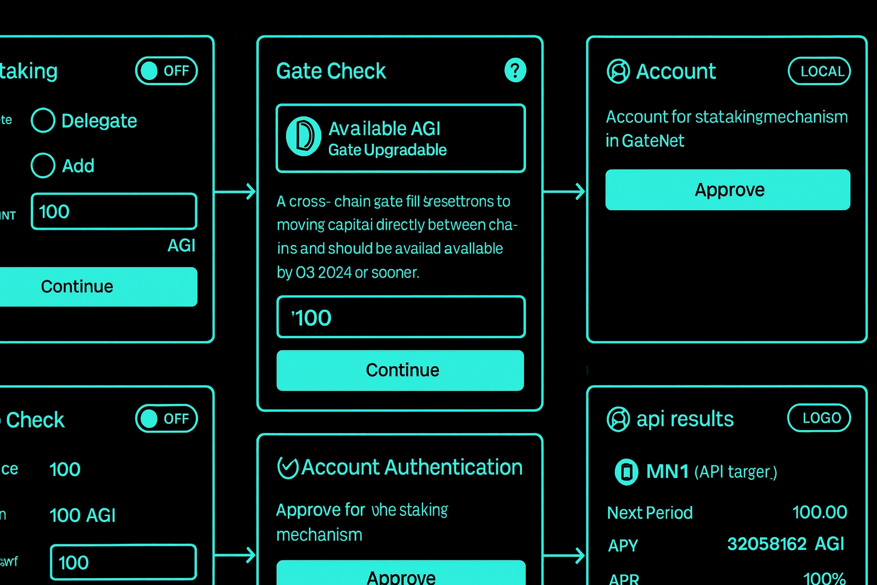Viewport: 877px width, 585px height.
Task: Click the LOGO badge in api results
Action: pos(819,418)
